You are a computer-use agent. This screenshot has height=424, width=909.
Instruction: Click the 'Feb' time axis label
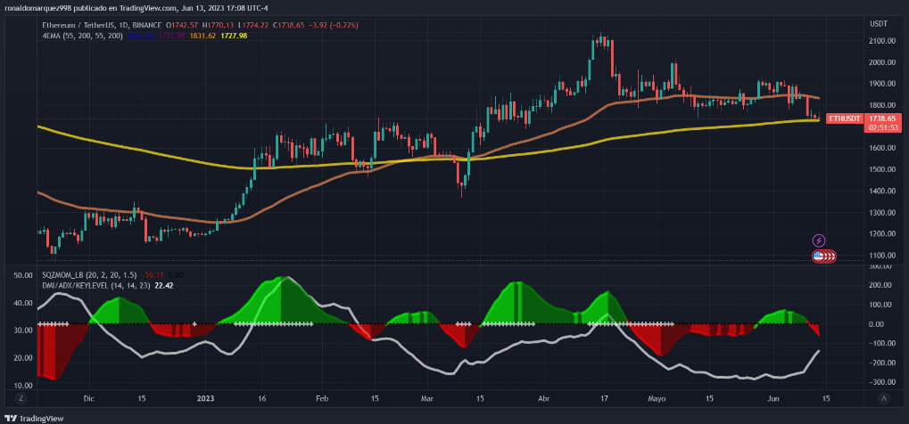323,398
